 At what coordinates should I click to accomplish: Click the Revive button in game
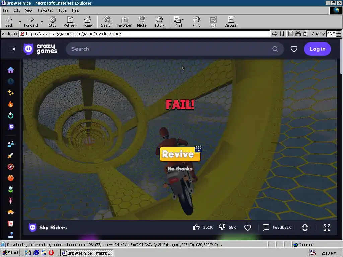(x=180, y=154)
